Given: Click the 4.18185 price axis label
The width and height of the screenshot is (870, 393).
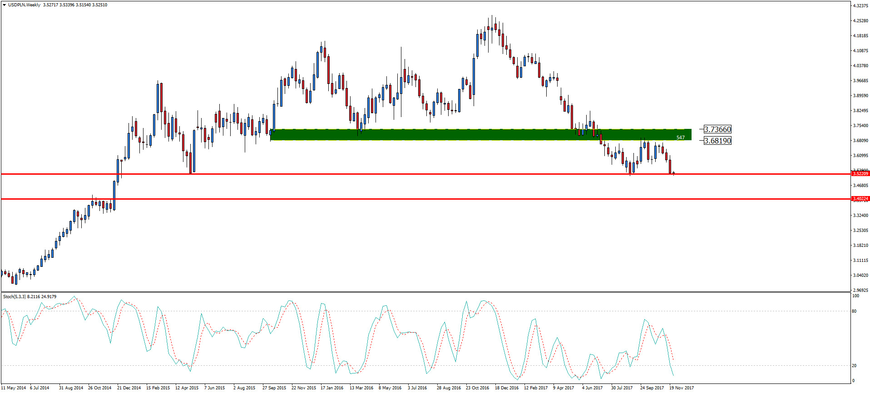Looking at the screenshot, I should 860,36.
